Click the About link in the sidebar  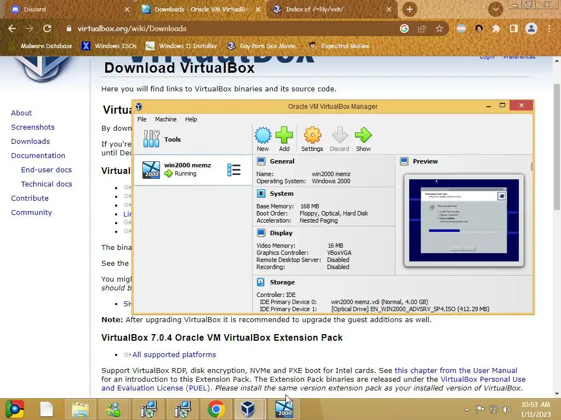pyautogui.click(x=21, y=113)
